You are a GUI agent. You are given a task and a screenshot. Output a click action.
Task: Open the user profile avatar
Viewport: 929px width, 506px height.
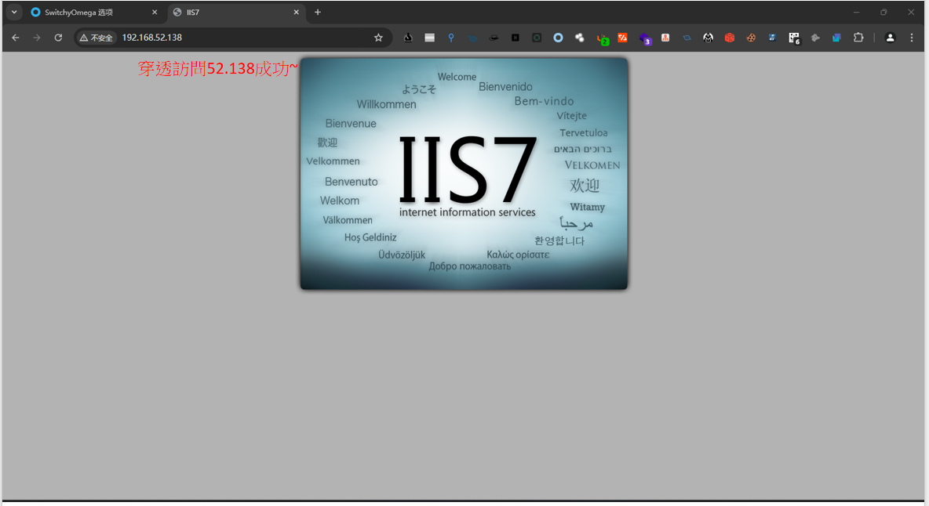pyautogui.click(x=890, y=38)
